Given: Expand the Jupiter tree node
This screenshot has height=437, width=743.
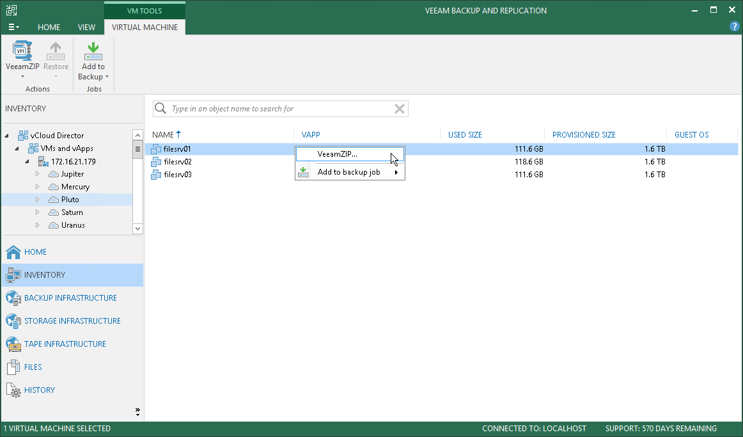Looking at the screenshot, I should [38, 174].
